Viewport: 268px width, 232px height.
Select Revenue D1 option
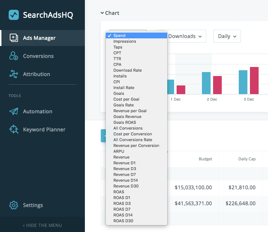[x=137, y=163]
